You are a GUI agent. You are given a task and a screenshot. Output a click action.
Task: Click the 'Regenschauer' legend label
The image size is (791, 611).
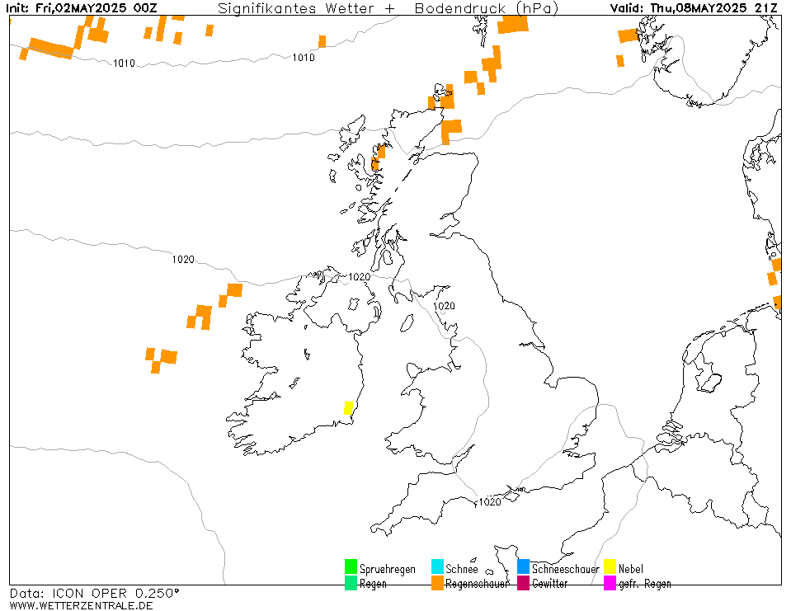[478, 584]
